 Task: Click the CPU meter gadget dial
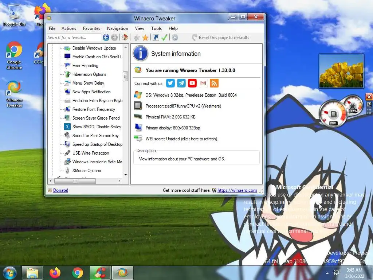(333, 114)
